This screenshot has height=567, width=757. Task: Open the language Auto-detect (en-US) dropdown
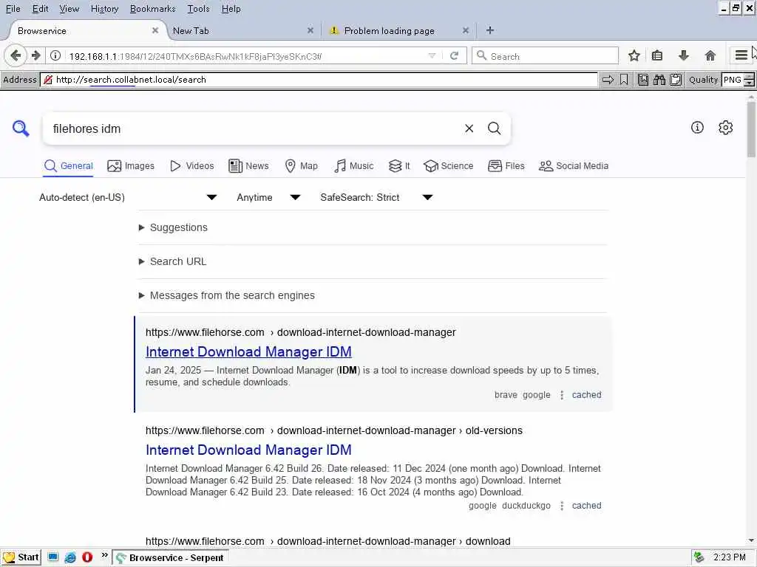click(x=128, y=198)
